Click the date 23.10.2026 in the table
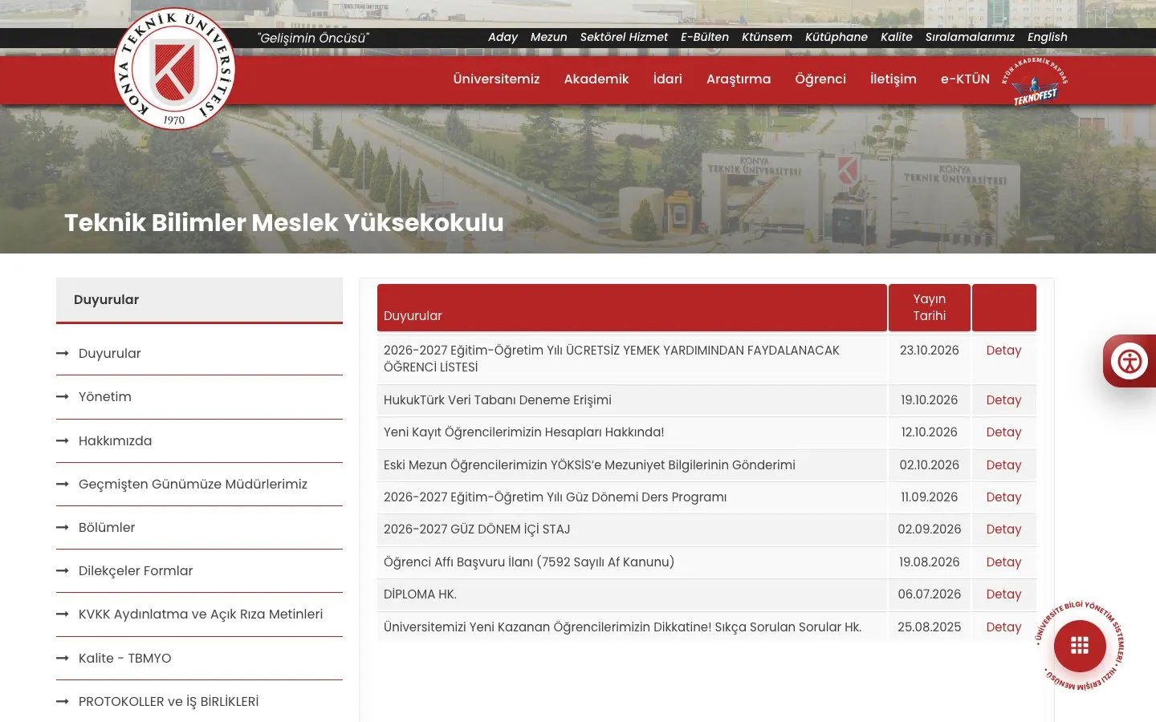This screenshot has width=1156, height=722. coord(930,351)
